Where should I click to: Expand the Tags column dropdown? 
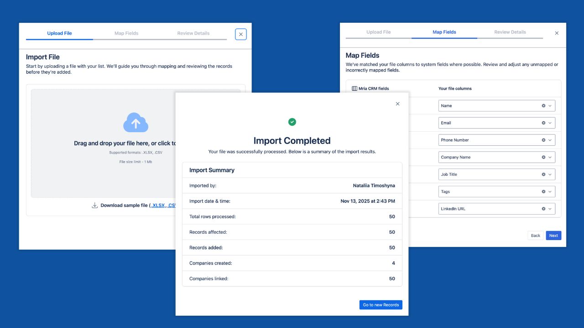[550, 192]
